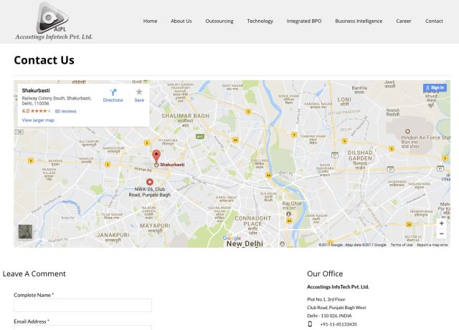Click the Google logo on map
The image size is (459, 330).
pos(232,238)
